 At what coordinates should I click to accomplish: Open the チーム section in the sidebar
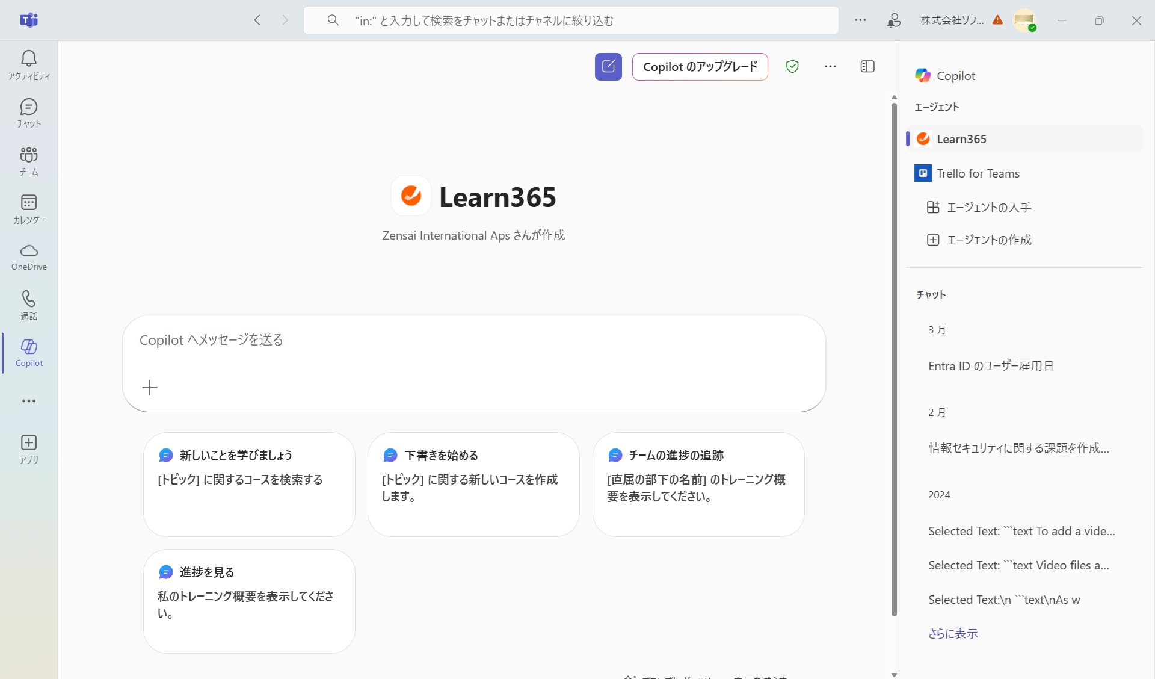(28, 160)
